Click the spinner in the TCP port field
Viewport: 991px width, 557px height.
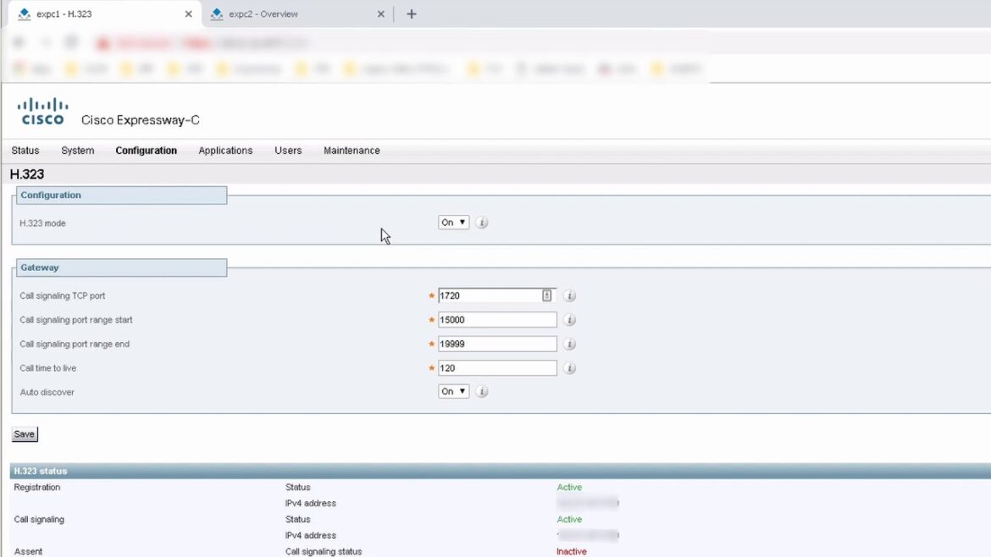click(x=547, y=295)
